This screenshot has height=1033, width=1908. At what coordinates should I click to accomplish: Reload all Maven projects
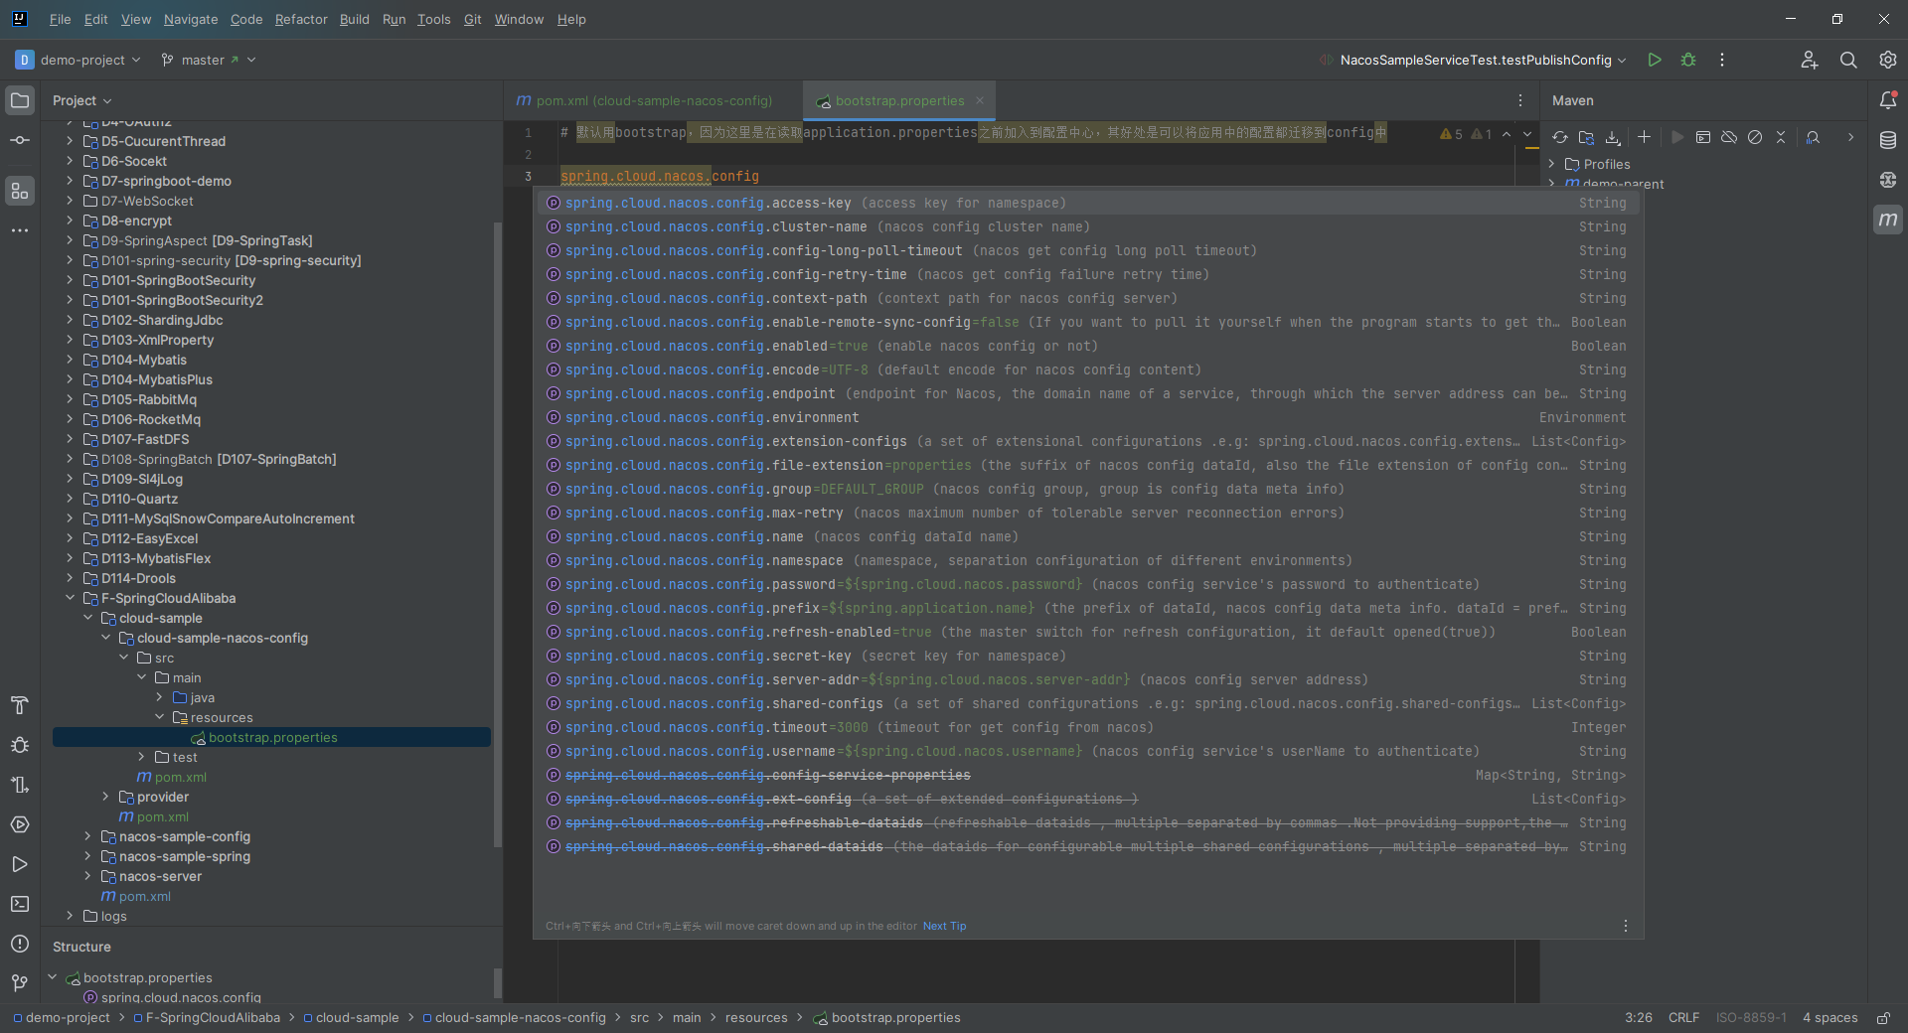1560,137
